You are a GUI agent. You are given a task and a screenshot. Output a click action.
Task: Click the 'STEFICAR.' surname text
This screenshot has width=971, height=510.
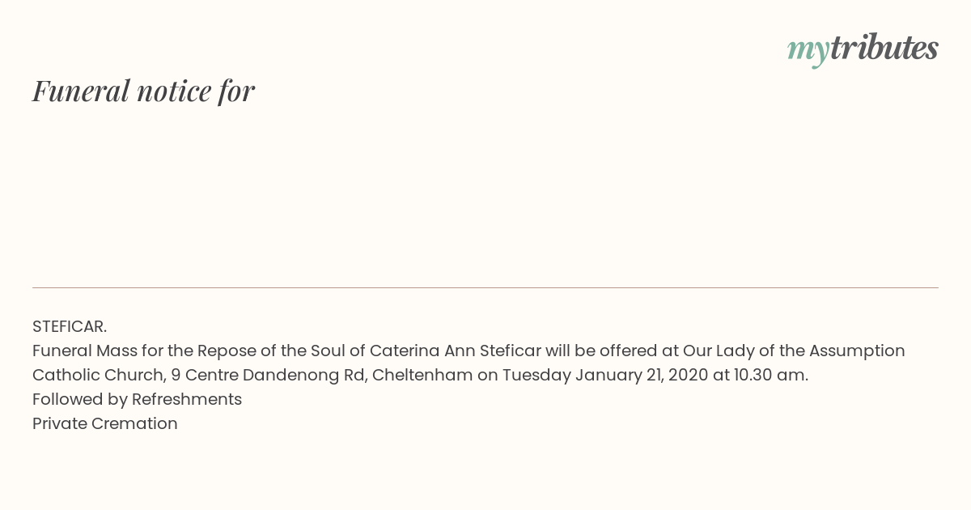pos(70,326)
